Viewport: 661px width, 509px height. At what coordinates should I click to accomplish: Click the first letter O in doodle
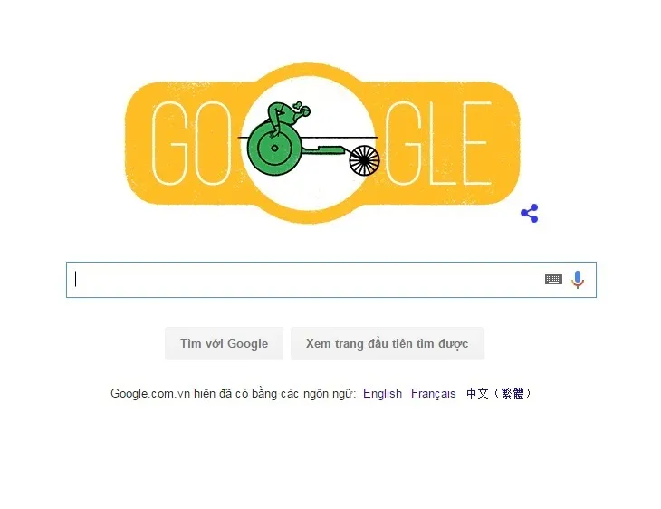[x=214, y=143]
